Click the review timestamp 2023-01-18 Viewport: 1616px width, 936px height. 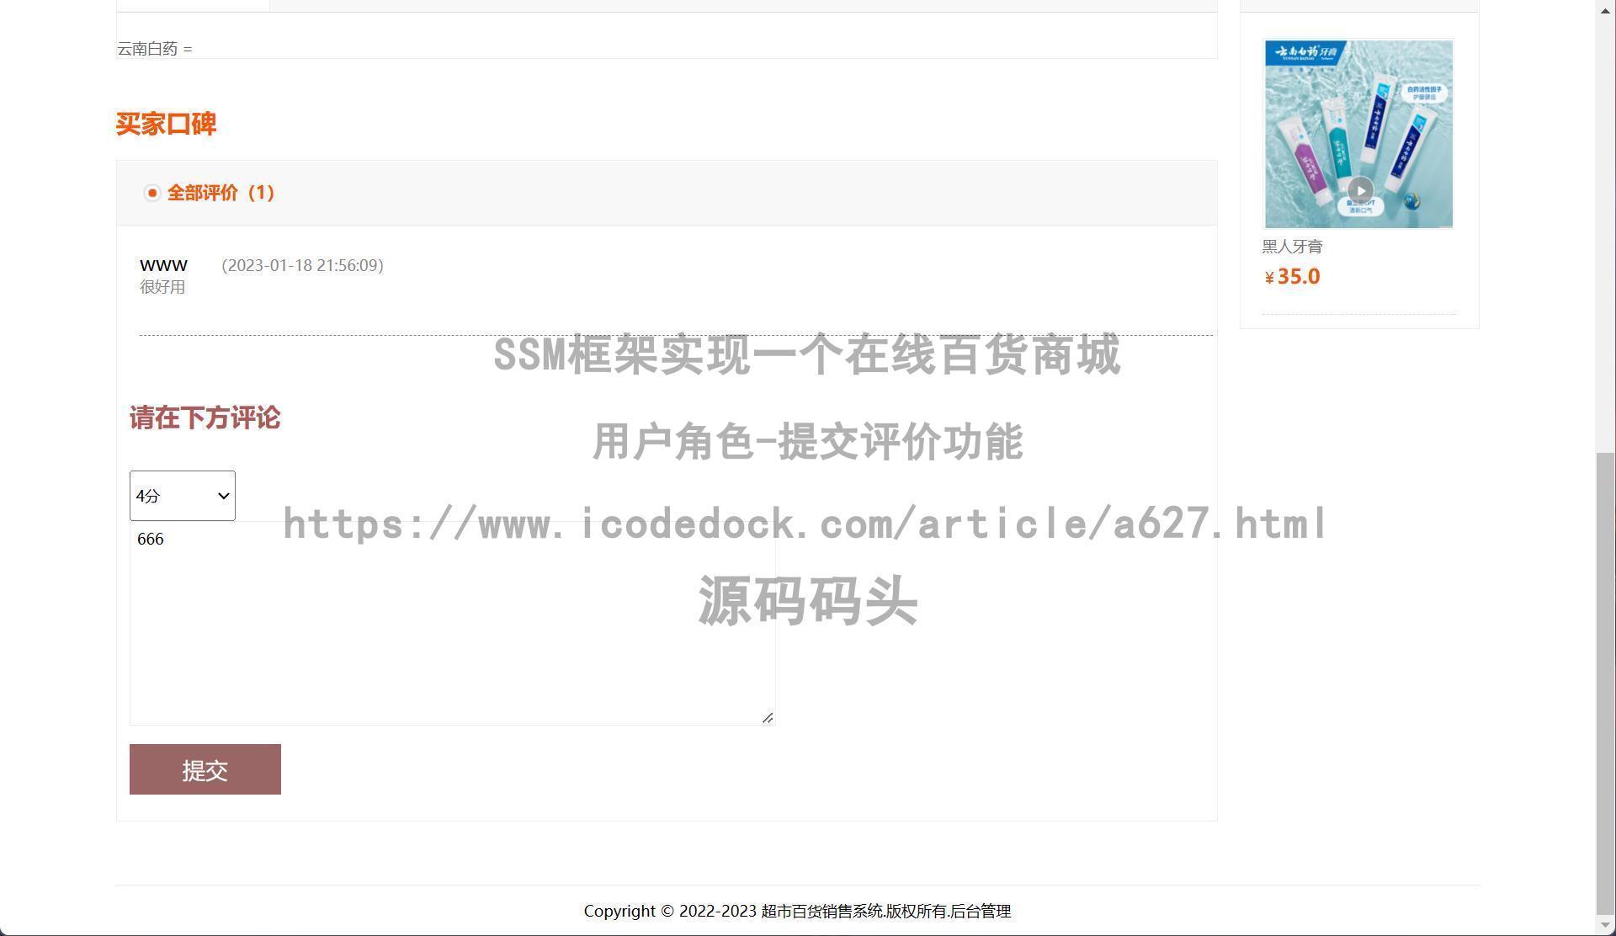(x=301, y=265)
